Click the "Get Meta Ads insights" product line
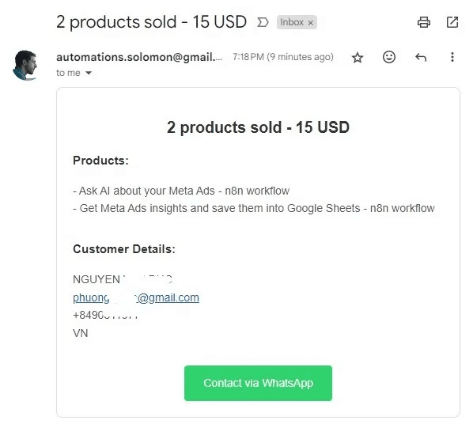This screenshot has height=424, width=473. tap(254, 208)
